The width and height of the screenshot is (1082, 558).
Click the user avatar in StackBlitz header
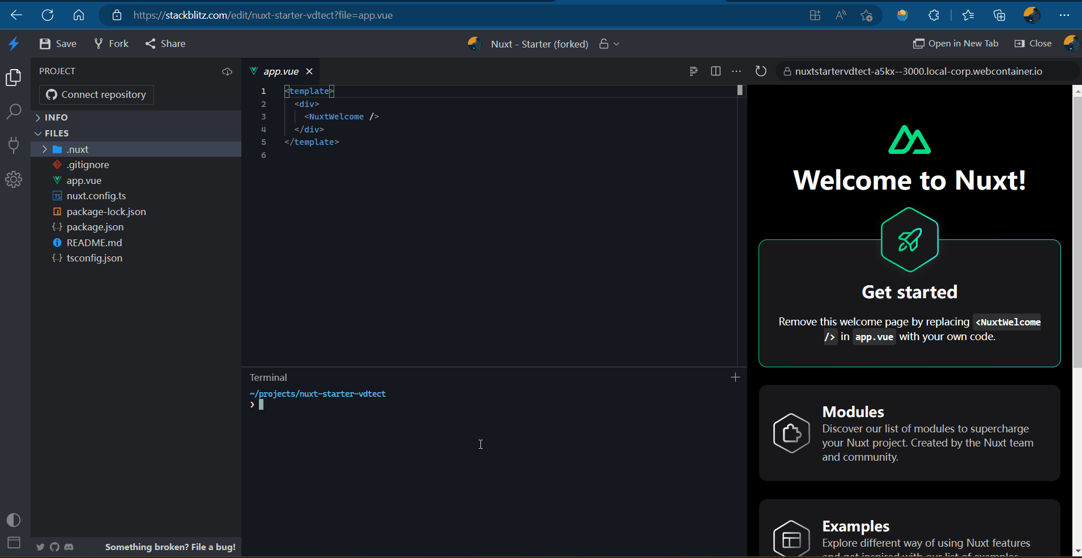pyautogui.click(x=1071, y=44)
